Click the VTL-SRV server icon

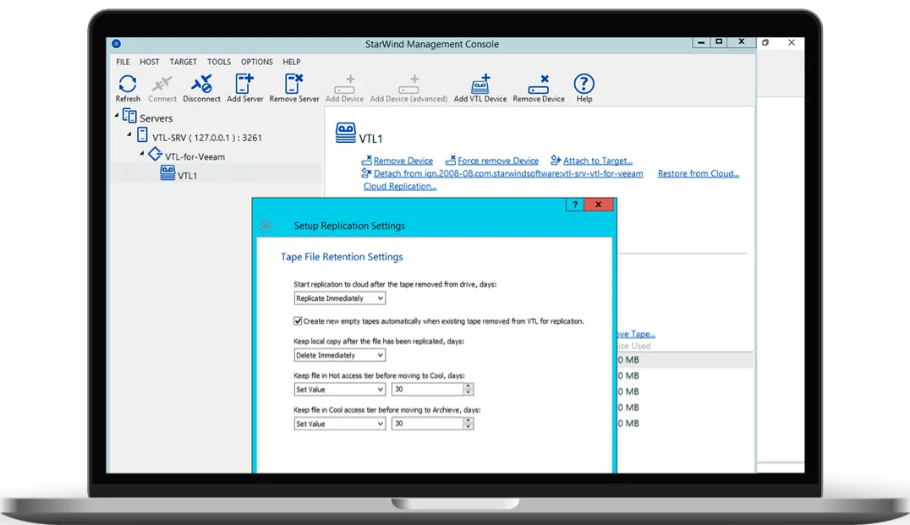click(x=142, y=136)
